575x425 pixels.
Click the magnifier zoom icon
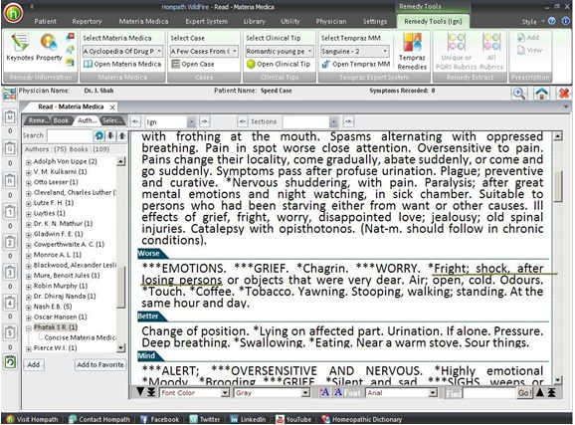[x=519, y=94]
